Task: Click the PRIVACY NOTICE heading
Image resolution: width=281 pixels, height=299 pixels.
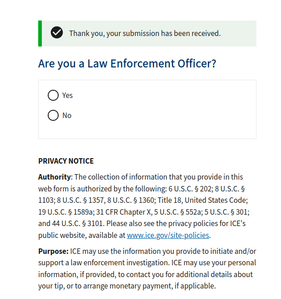Action: coord(66,161)
